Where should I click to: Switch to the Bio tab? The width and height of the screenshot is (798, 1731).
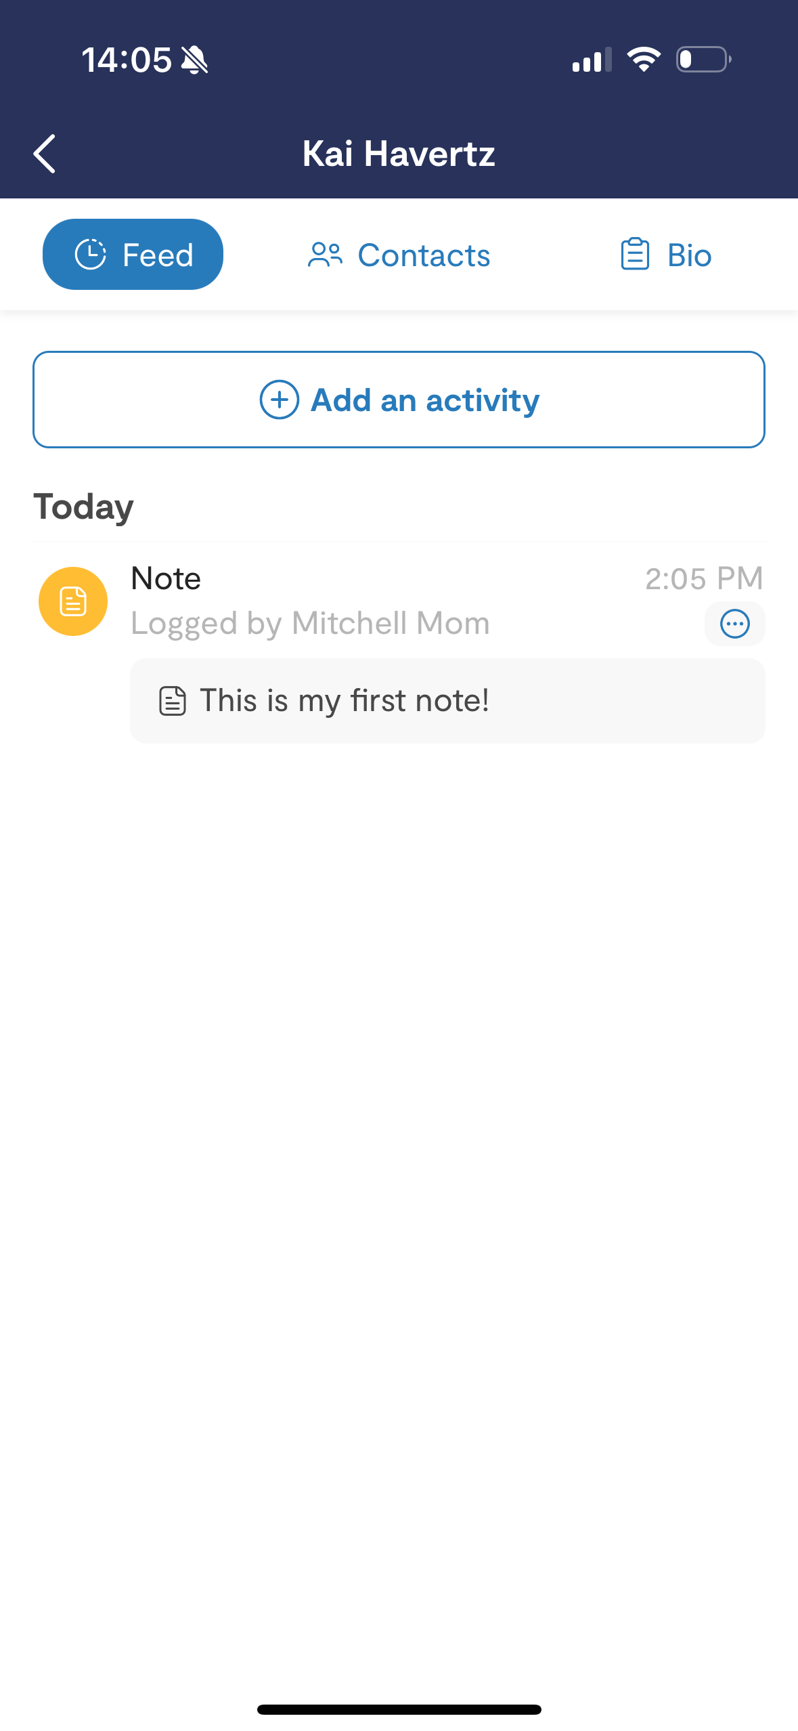666,255
